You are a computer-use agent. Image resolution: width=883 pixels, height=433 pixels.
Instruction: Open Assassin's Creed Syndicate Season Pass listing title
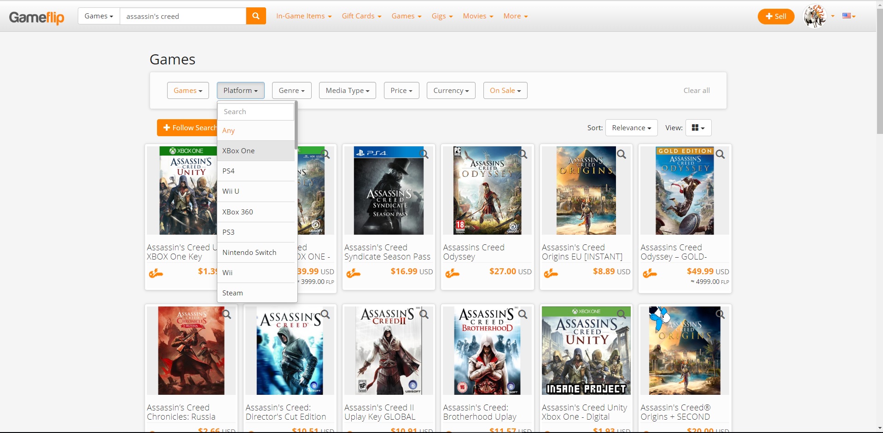(x=387, y=252)
